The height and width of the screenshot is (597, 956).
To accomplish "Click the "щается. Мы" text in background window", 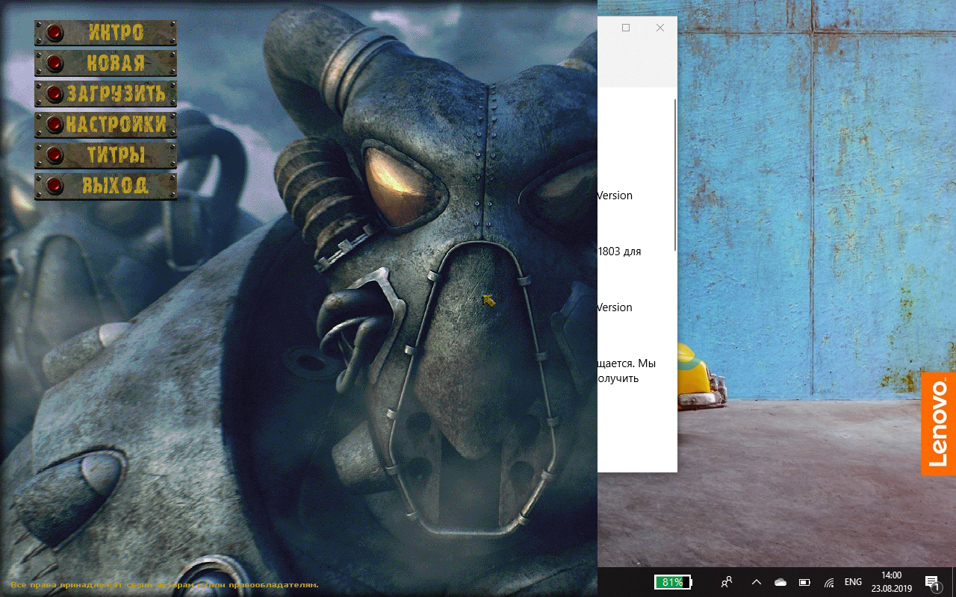I will point(627,363).
